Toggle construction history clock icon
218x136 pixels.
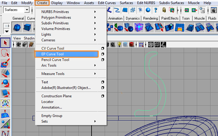point(202,10)
